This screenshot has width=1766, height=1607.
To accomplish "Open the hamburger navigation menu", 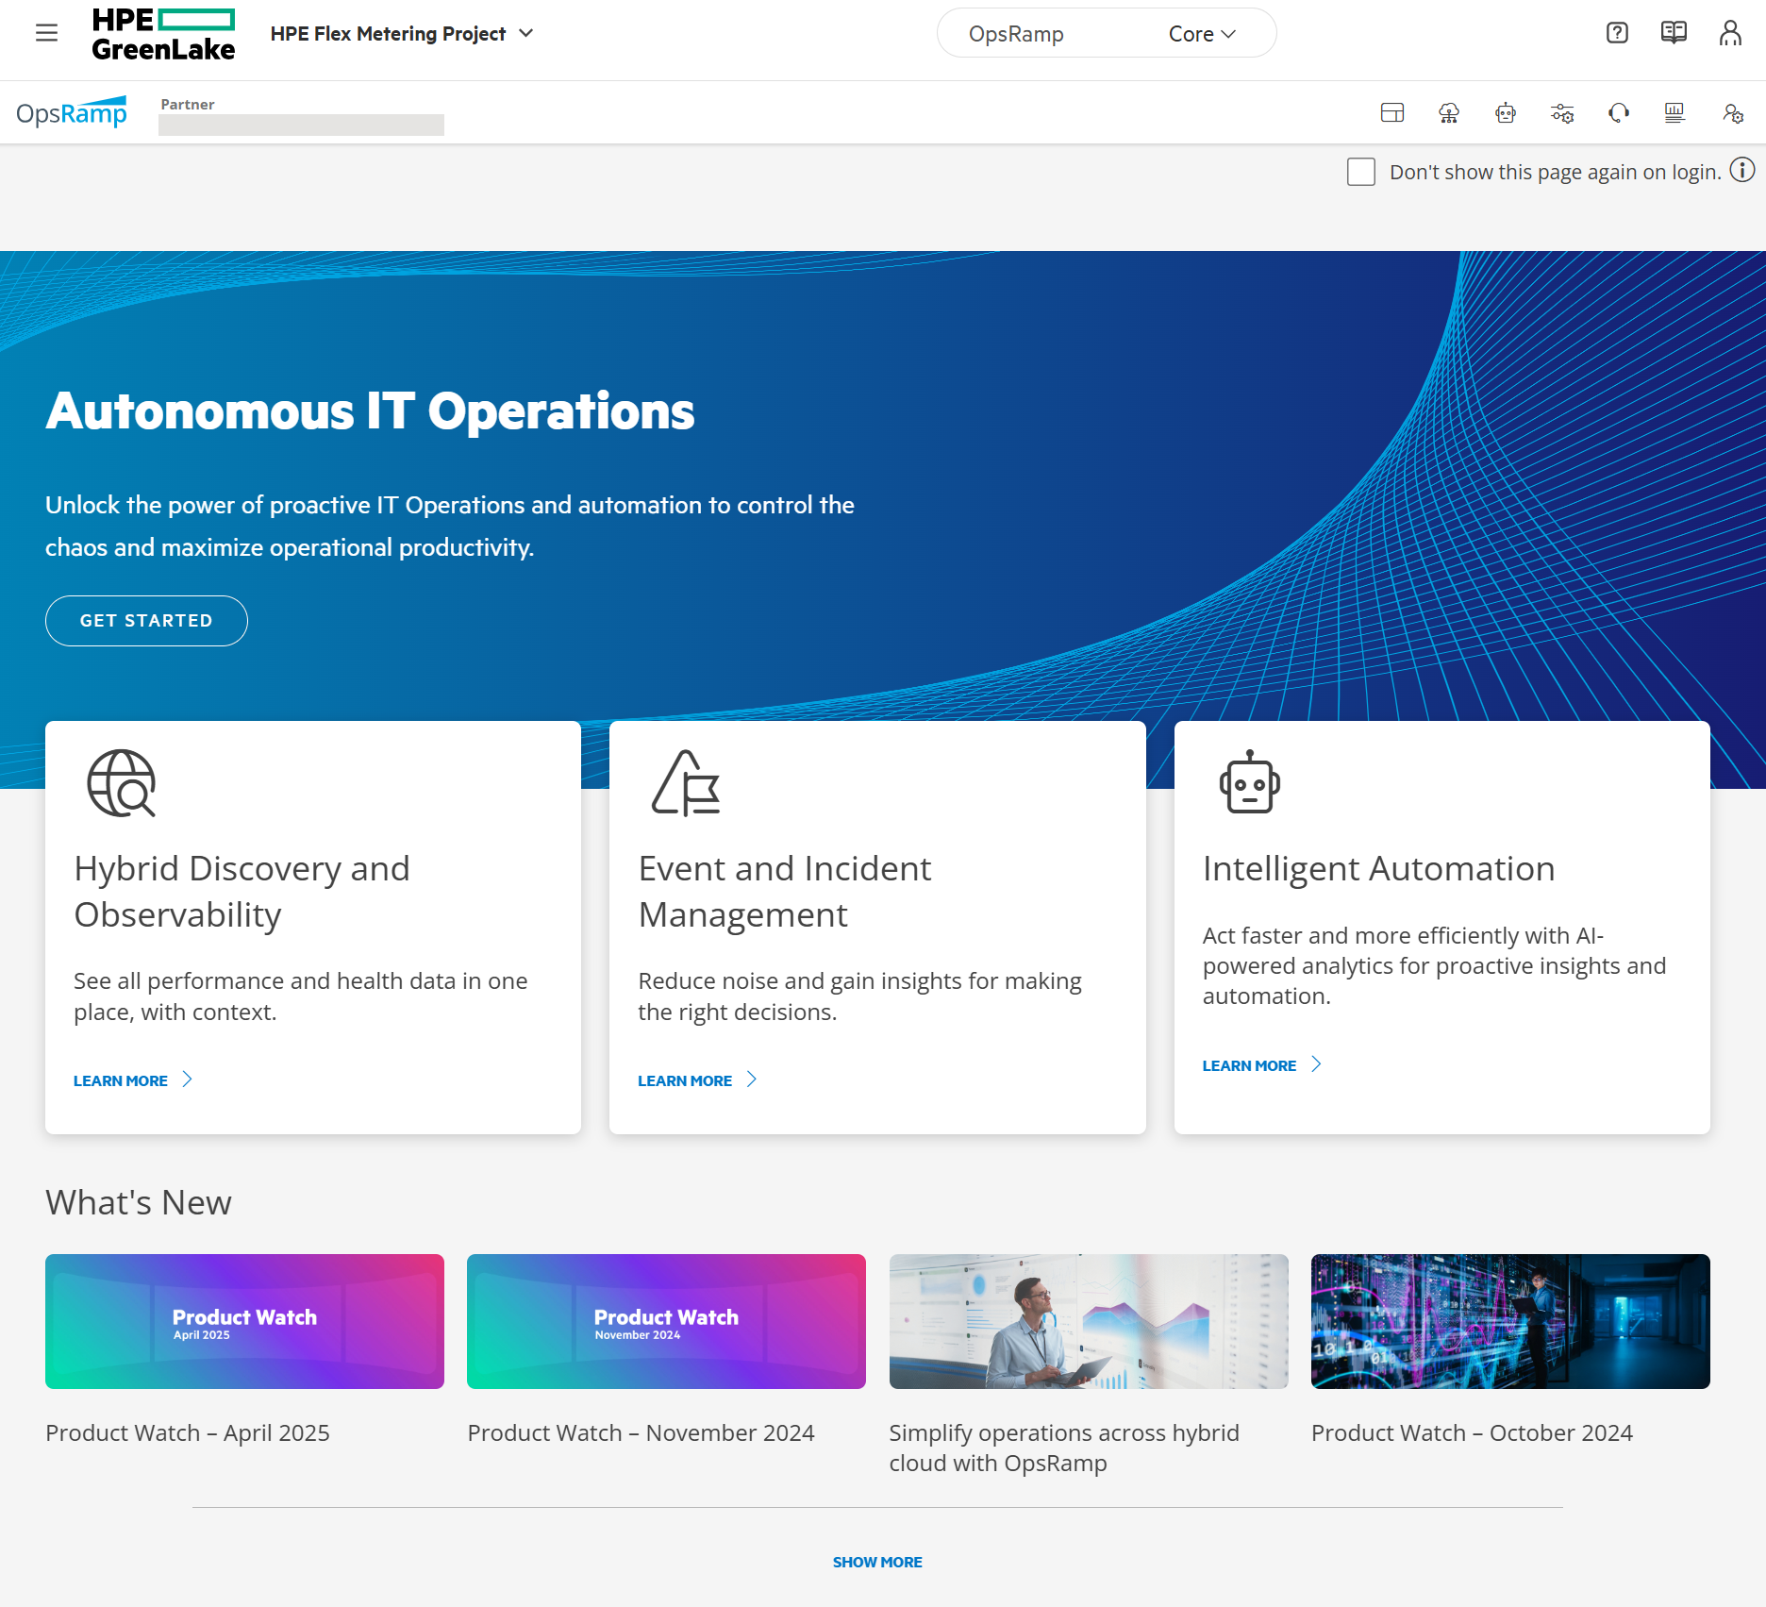I will [x=46, y=33].
